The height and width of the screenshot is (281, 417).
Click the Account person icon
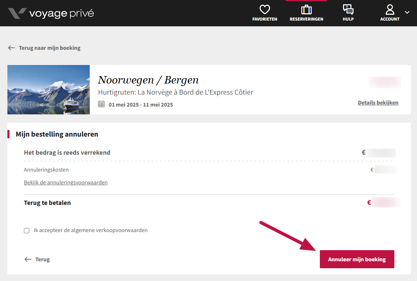point(389,9)
